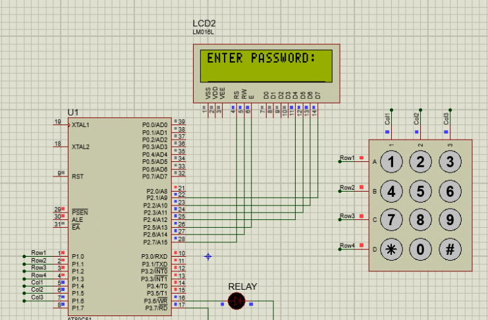Push keypad key 2
This screenshot has height=320, width=488.
[x=420, y=162]
